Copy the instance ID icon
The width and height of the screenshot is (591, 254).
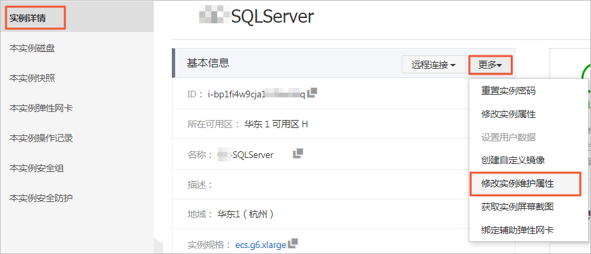[312, 93]
